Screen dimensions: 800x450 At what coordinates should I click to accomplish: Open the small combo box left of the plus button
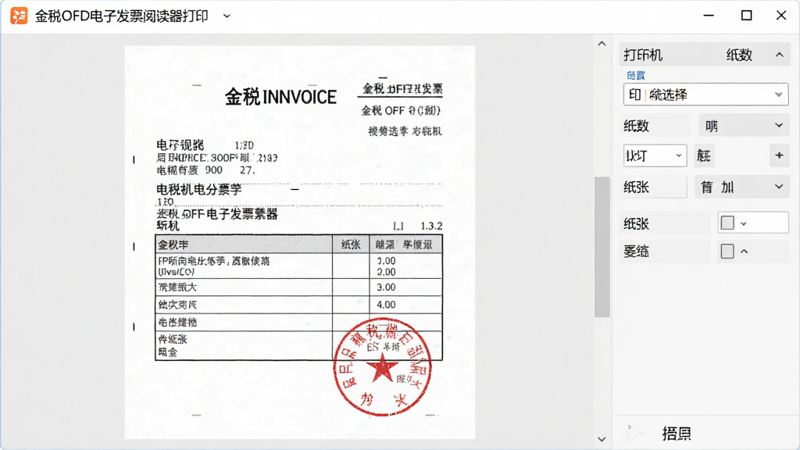[x=655, y=155]
